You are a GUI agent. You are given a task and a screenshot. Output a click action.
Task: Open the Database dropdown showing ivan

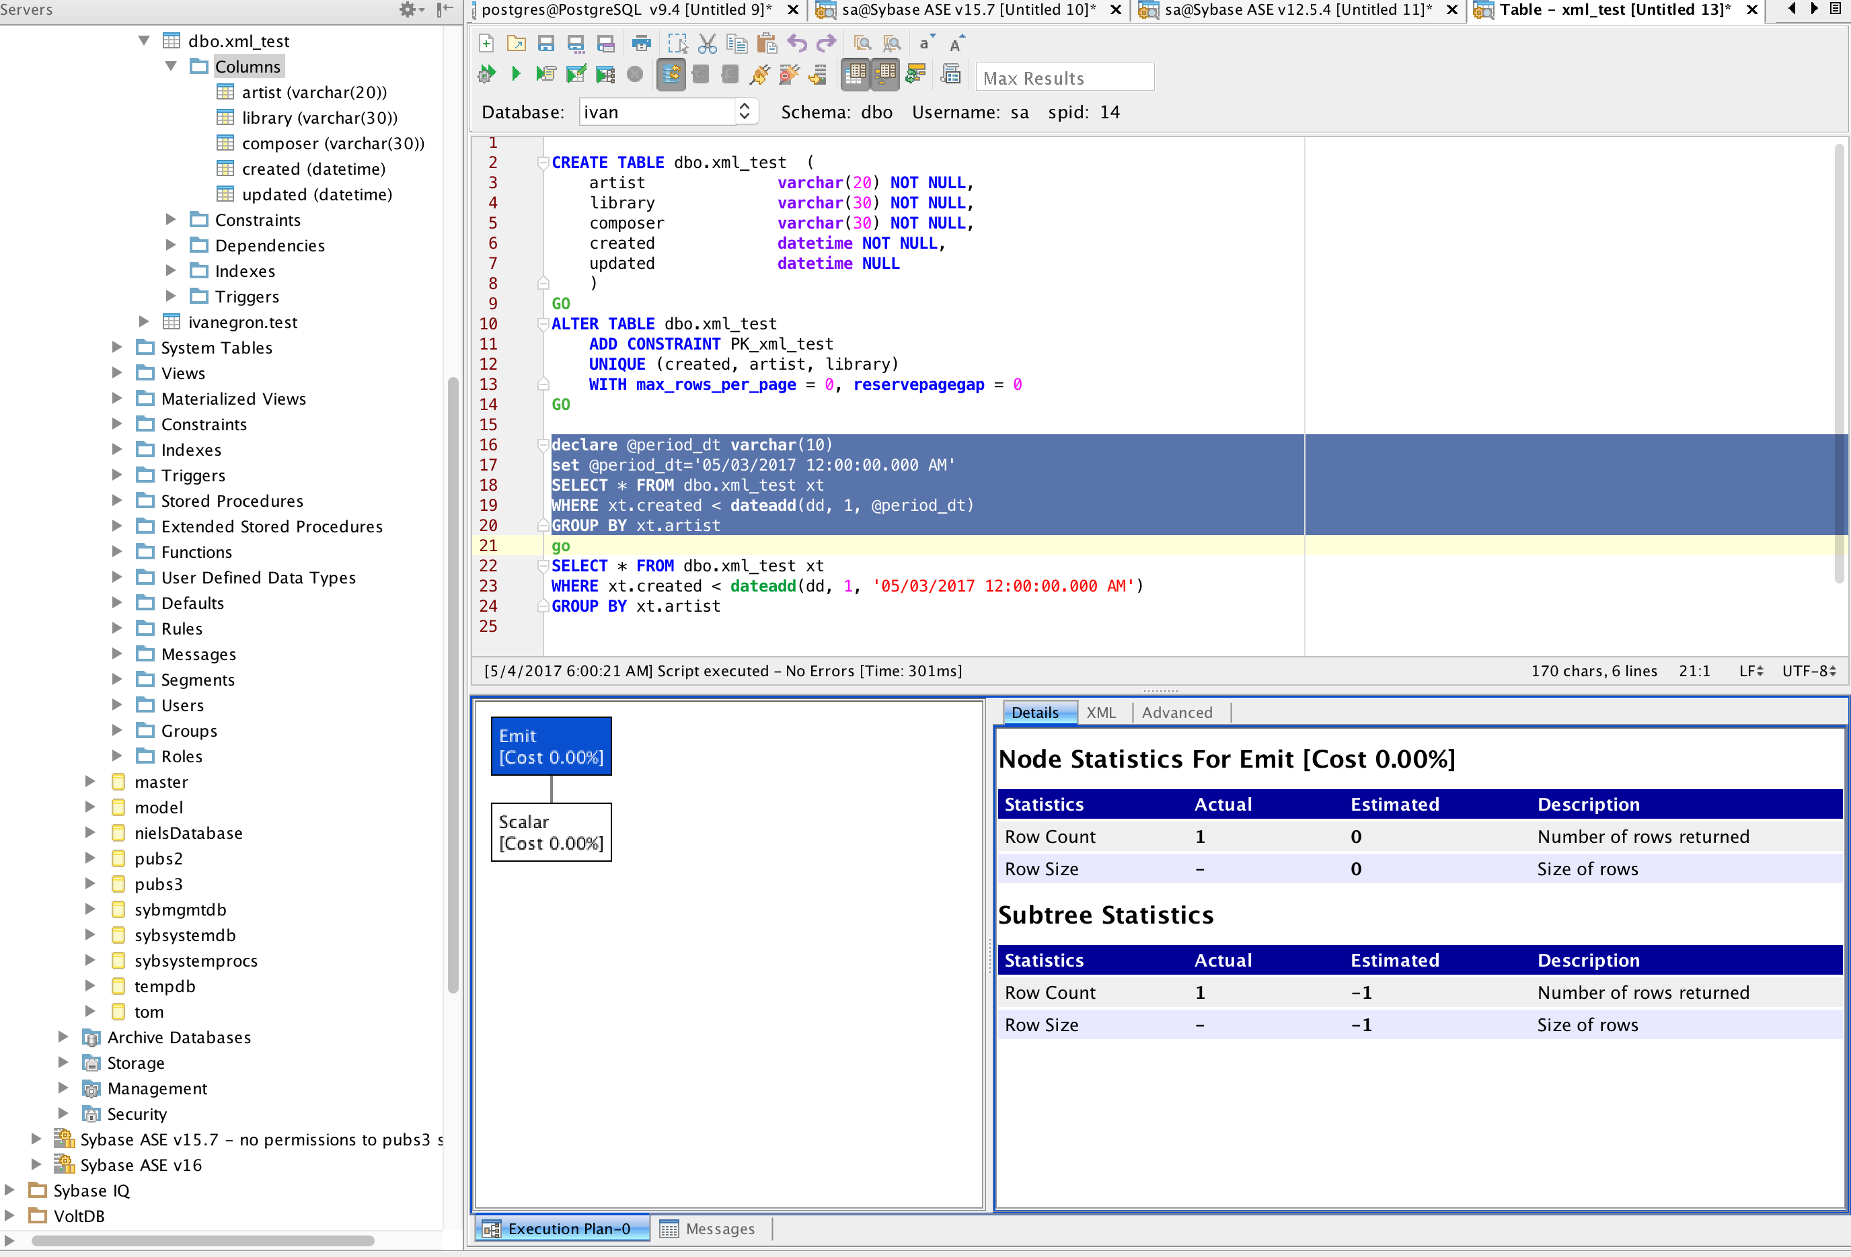click(667, 112)
